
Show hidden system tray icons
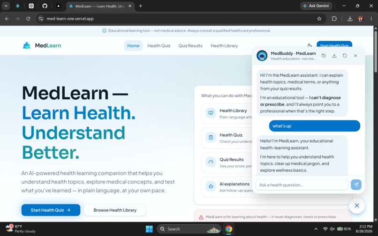coord(316,229)
